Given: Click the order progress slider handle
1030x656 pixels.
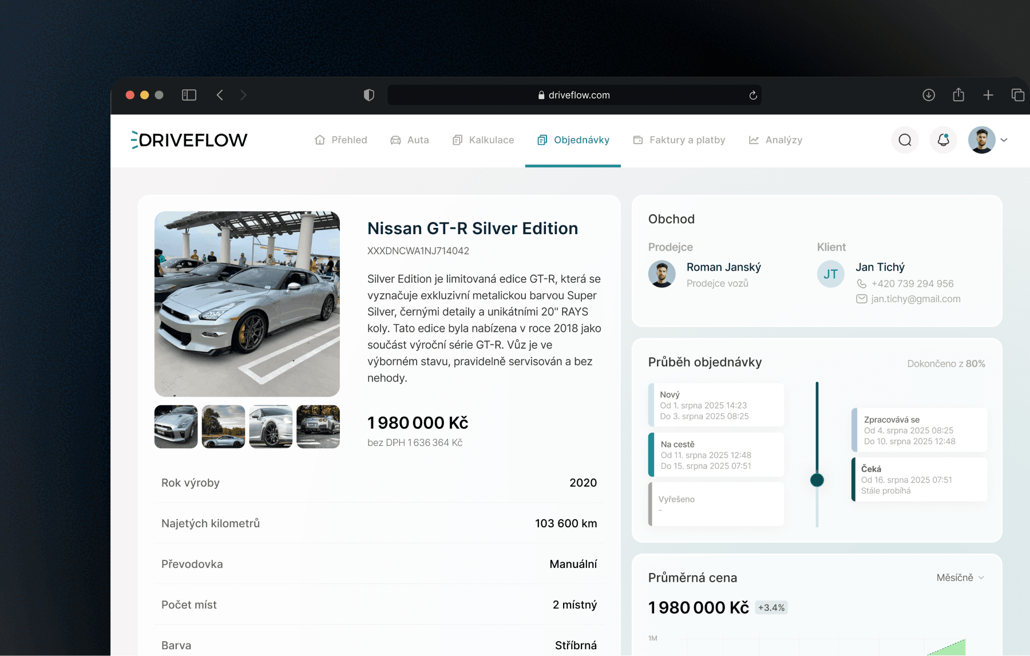Looking at the screenshot, I should pos(817,480).
